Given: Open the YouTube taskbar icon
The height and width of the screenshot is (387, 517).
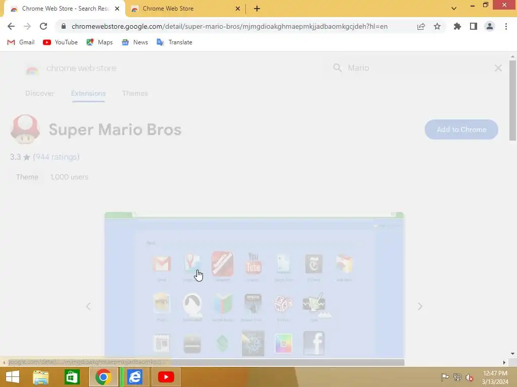Looking at the screenshot, I should 166,377.
